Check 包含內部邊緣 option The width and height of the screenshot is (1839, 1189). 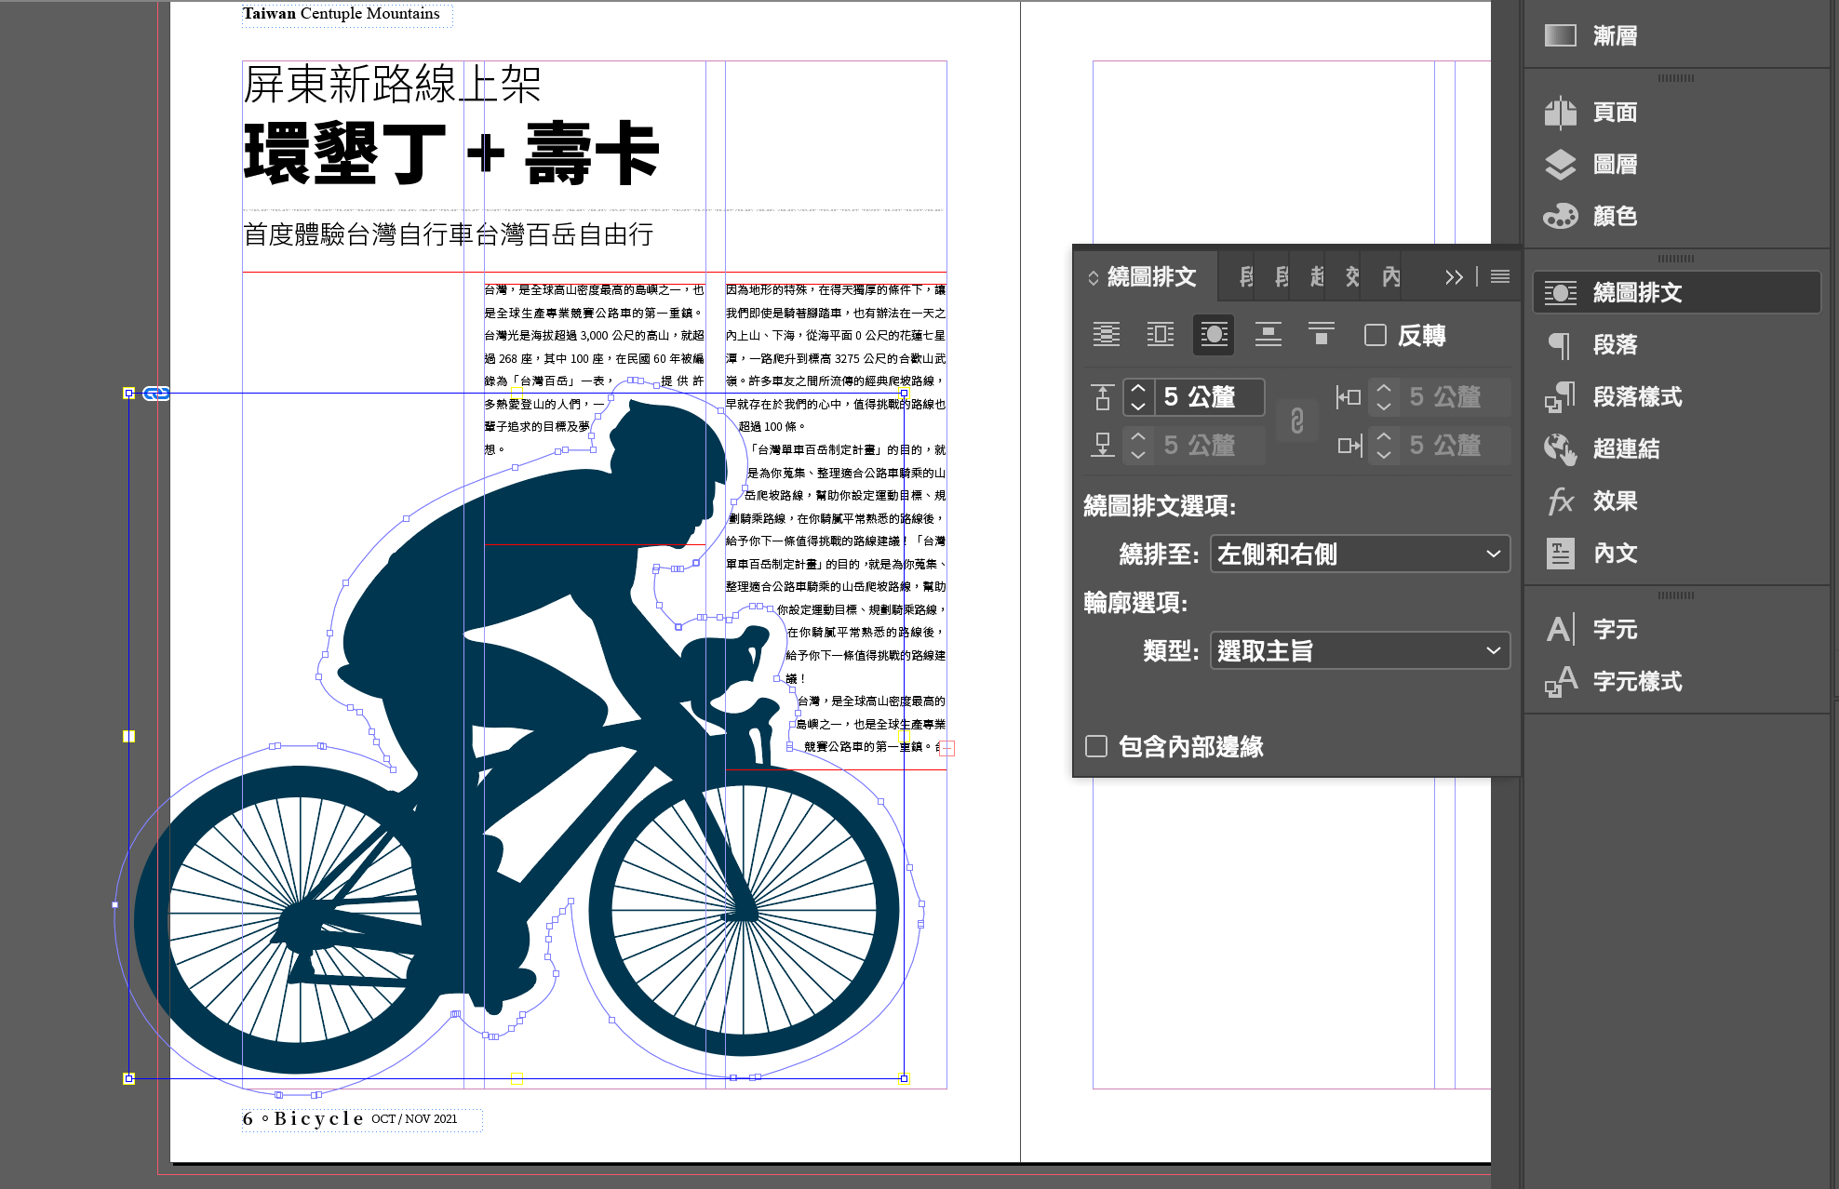coord(1096,746)
